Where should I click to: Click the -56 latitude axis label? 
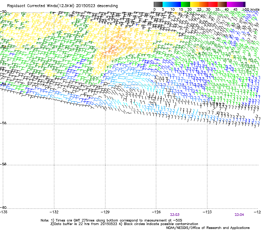click(3, 123)
